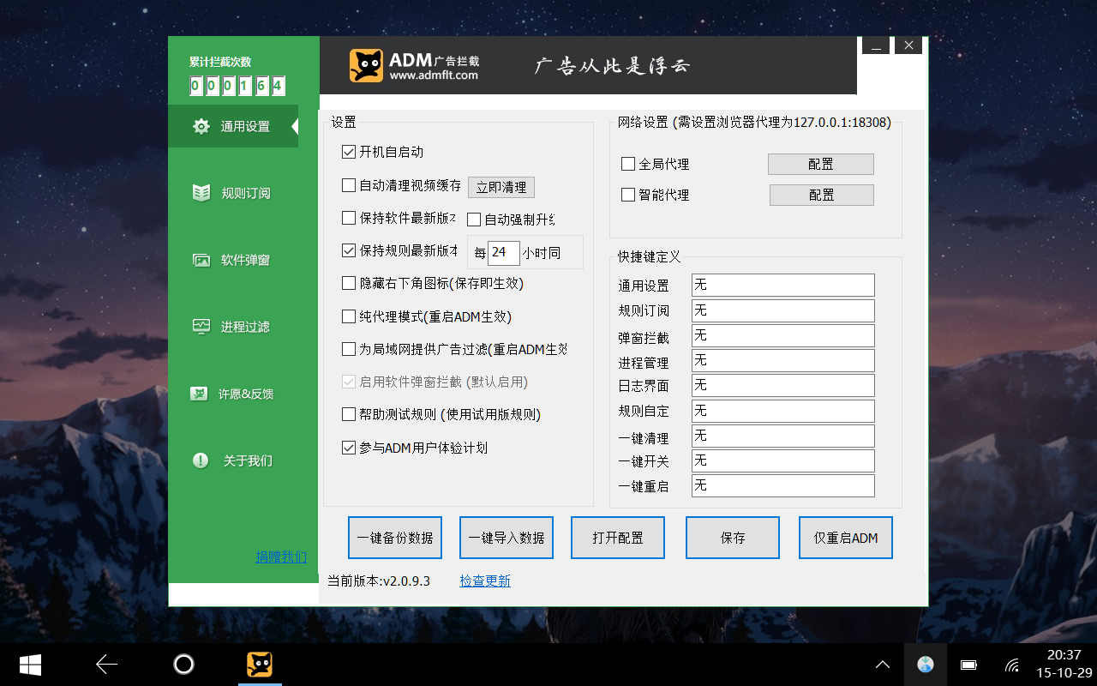Click 一键备份数据 button

395,538
